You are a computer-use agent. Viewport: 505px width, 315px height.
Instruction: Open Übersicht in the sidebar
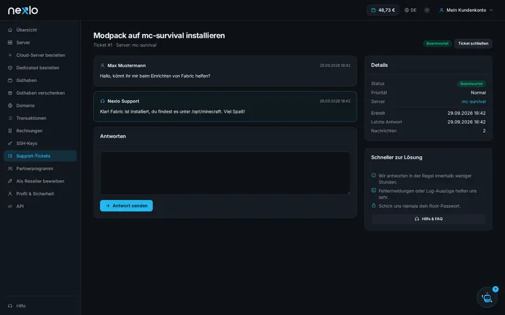[x=40, y=30]
